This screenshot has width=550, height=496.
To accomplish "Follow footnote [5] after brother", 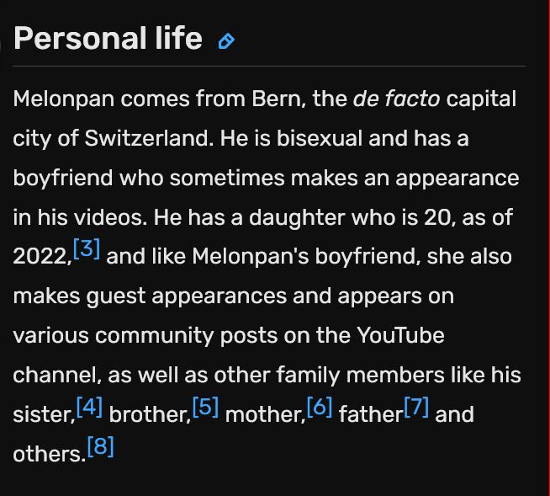I will [205, 408].
